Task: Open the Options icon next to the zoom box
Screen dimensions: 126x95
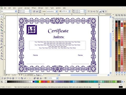Action: [45, 78]
